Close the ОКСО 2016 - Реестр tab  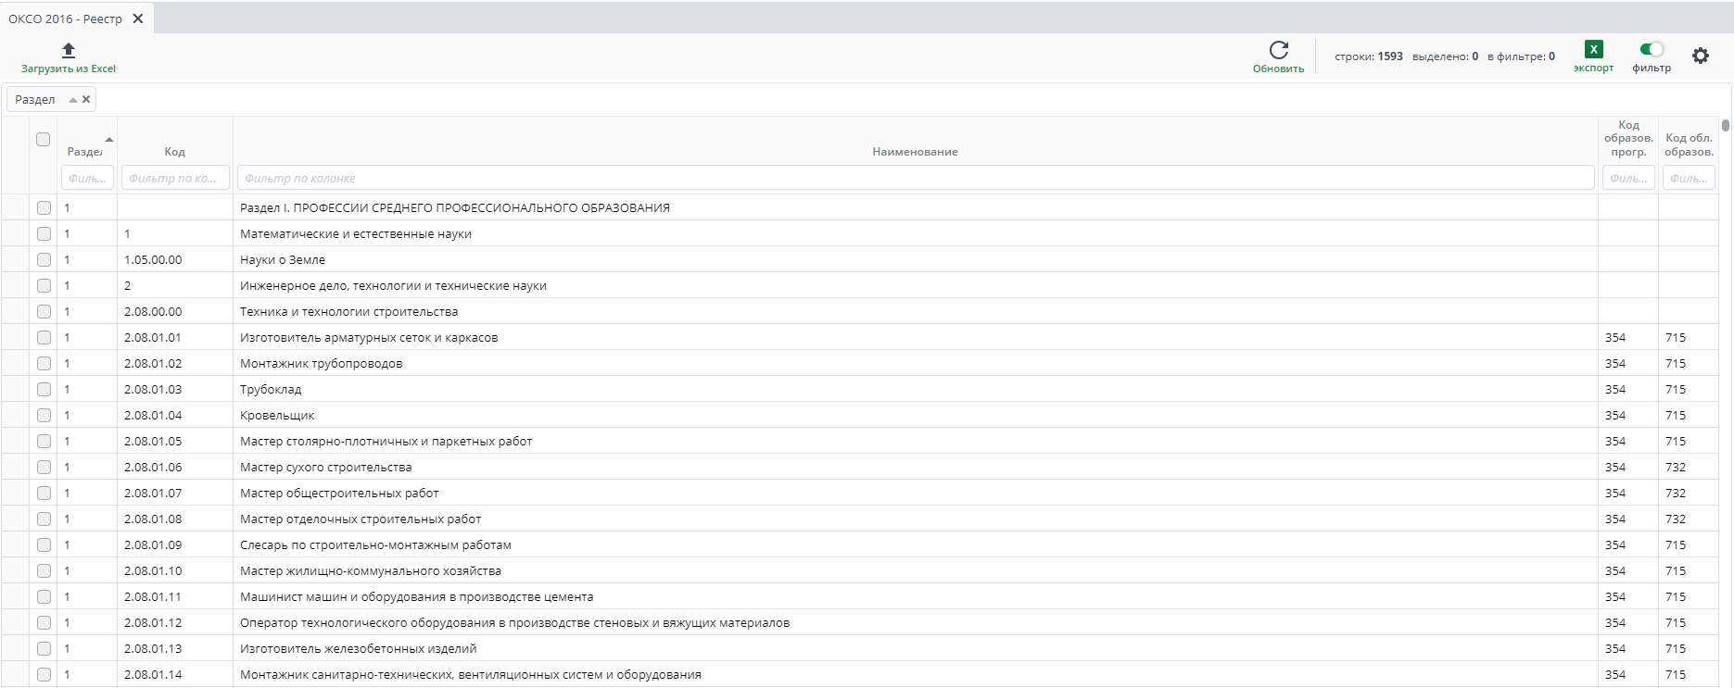138,19
